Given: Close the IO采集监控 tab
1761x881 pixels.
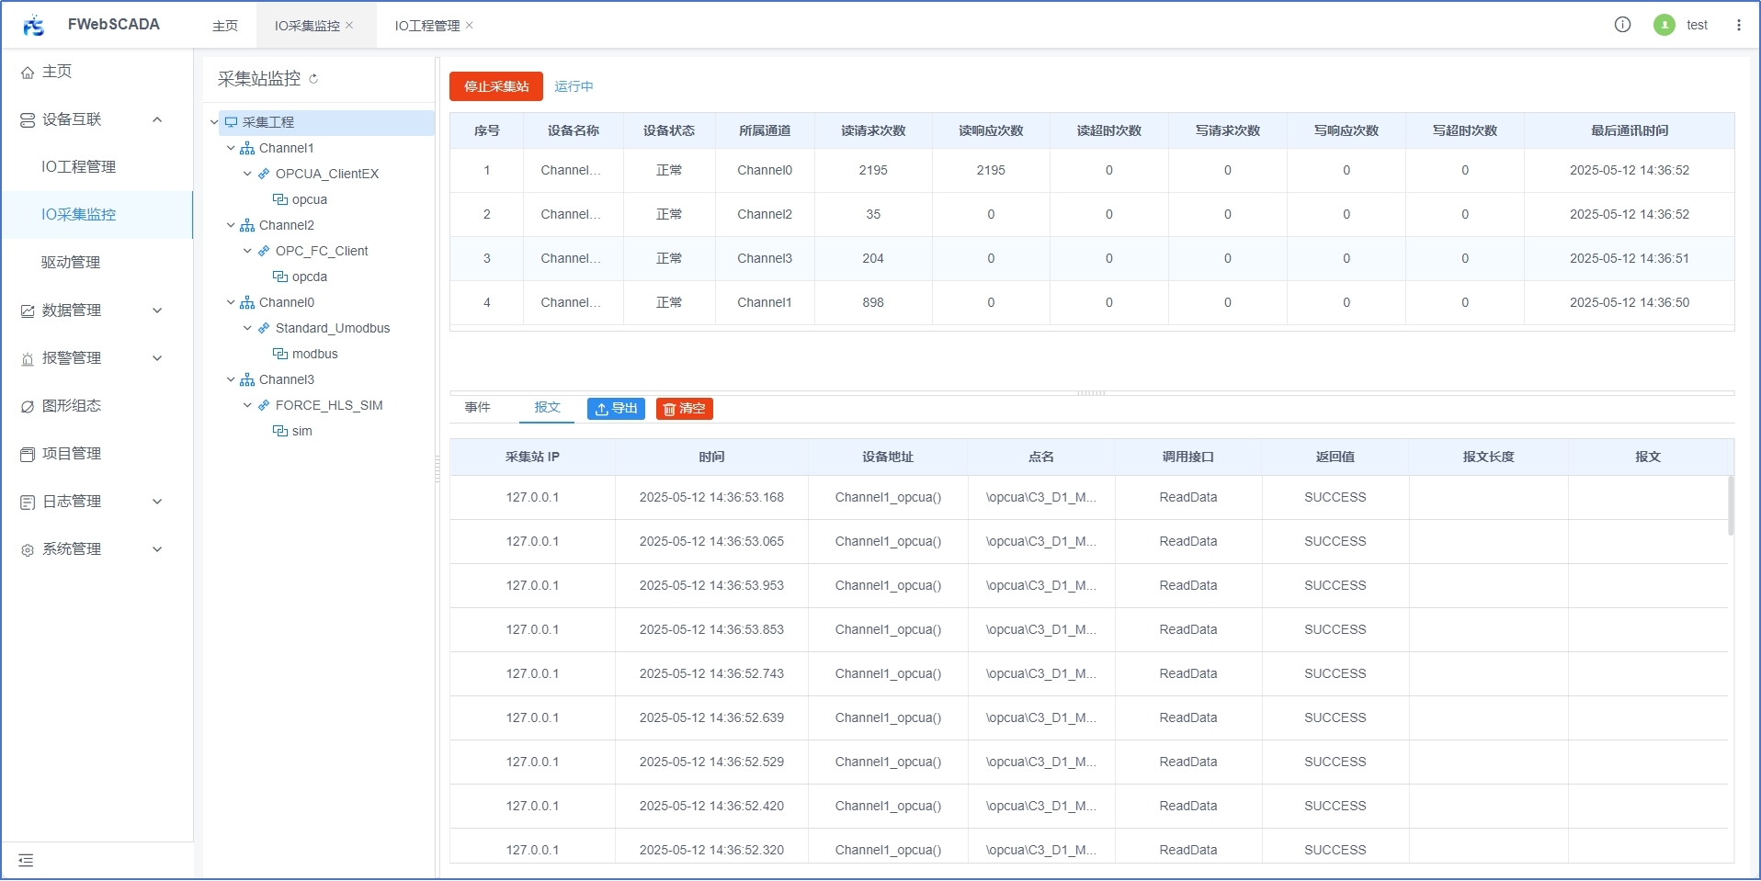Looking at the screenshot, I should point(349,25).
